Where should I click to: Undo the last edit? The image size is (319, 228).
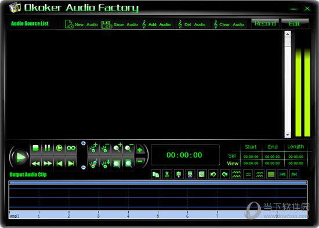(213, 175)
